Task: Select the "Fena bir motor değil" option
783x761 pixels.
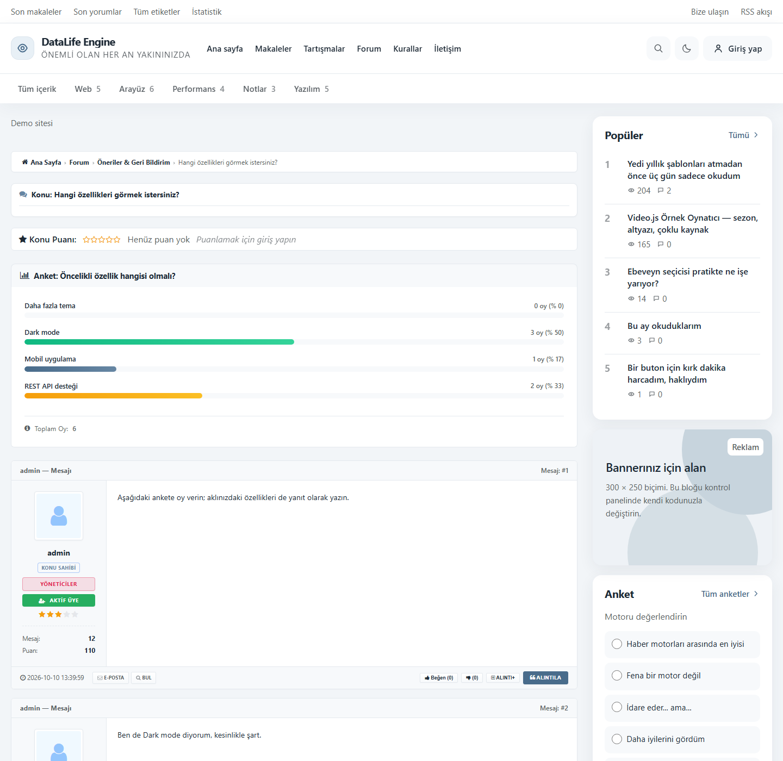Action: (x=682, y=676)
